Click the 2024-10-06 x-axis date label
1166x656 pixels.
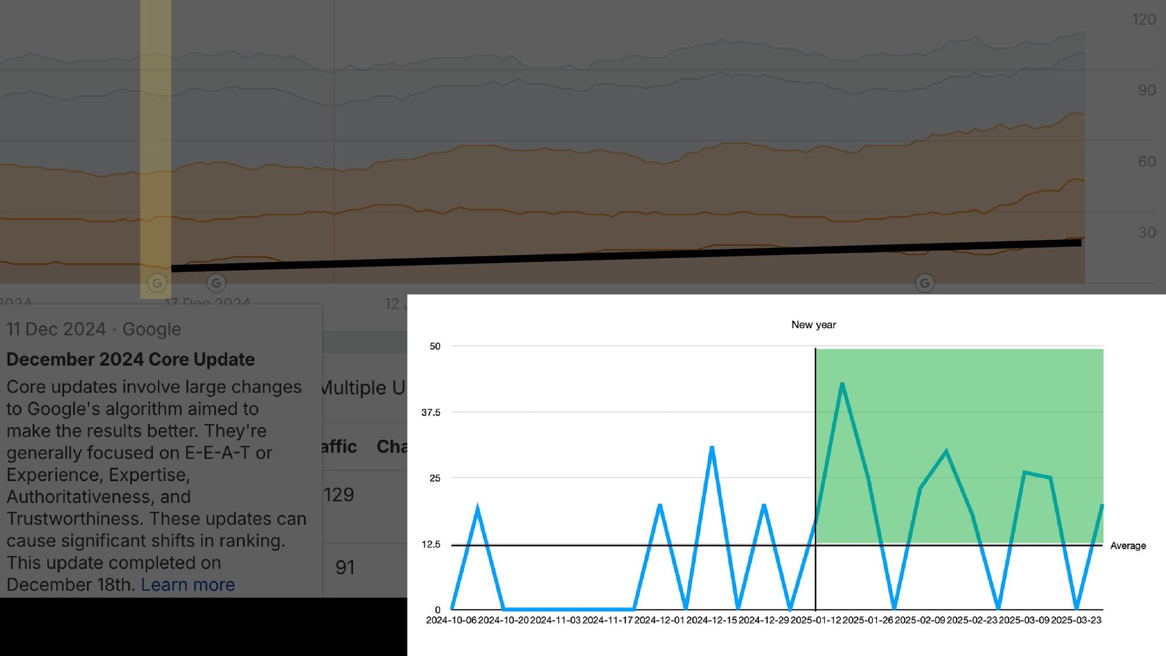pos(451,620)
